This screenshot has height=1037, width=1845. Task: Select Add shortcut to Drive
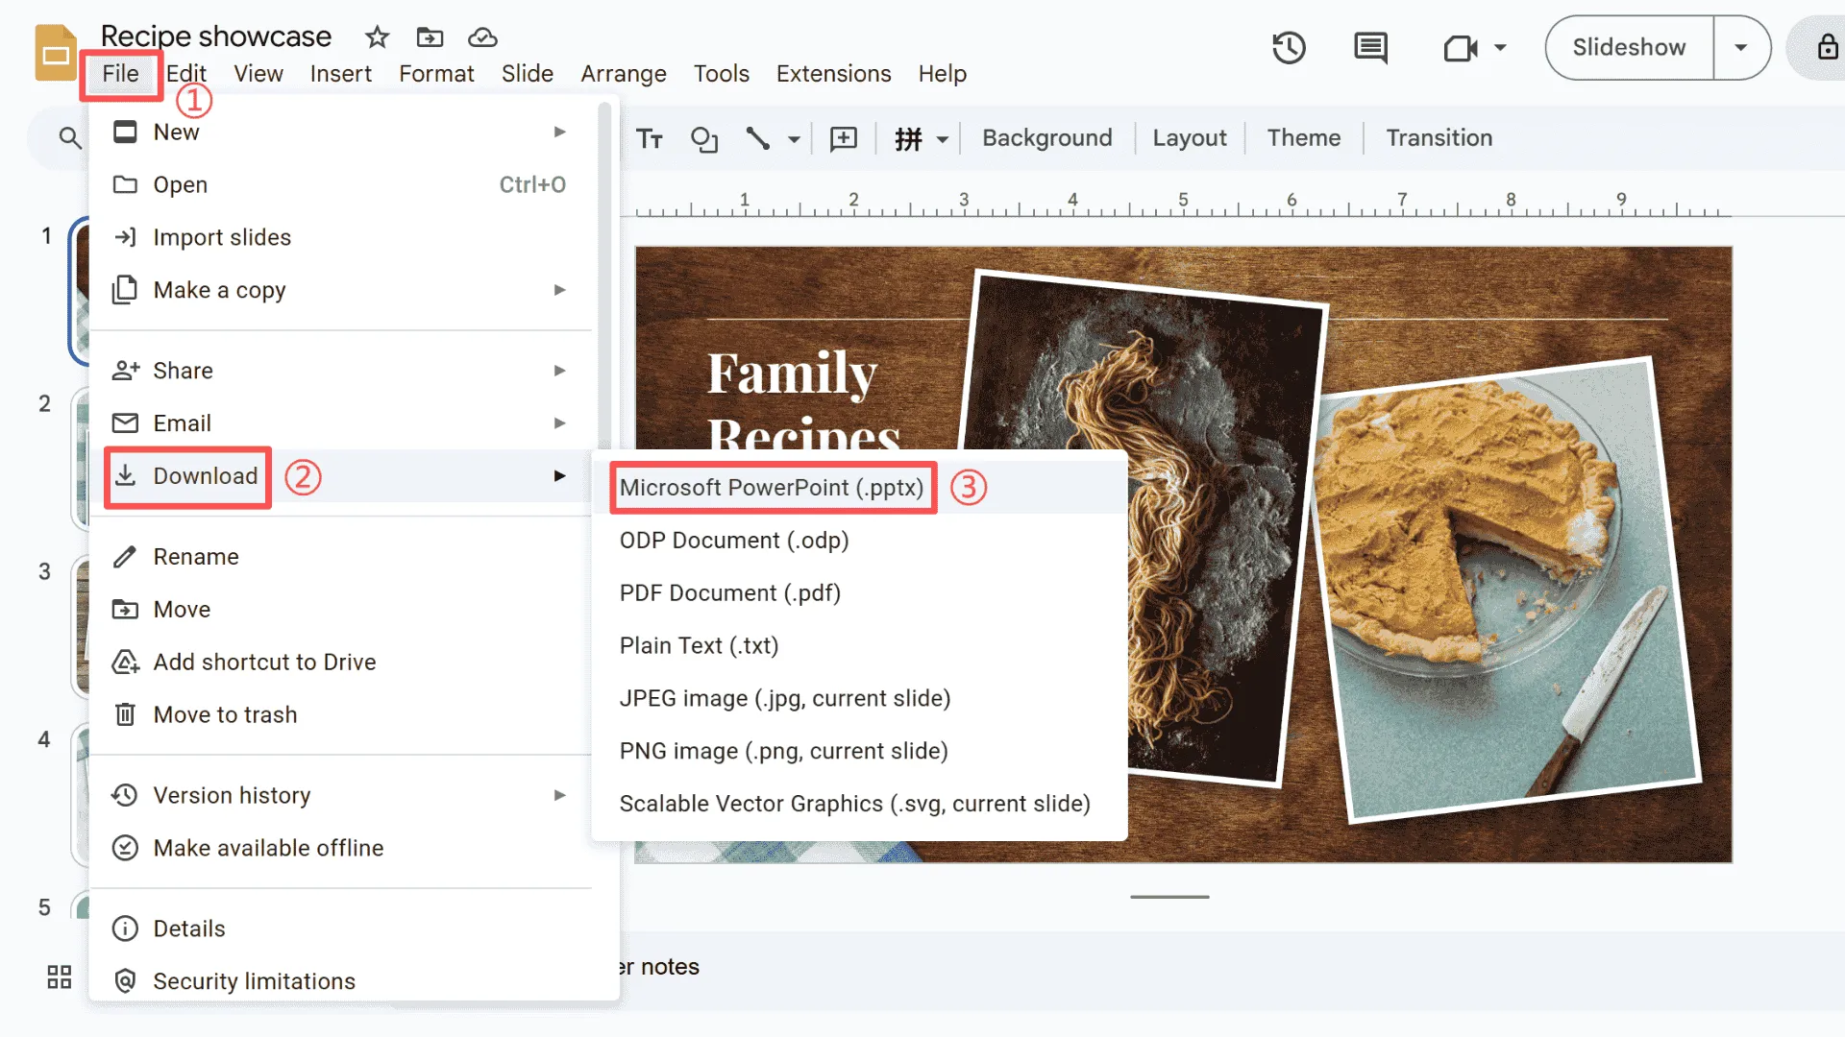click(x=341, y=663)
